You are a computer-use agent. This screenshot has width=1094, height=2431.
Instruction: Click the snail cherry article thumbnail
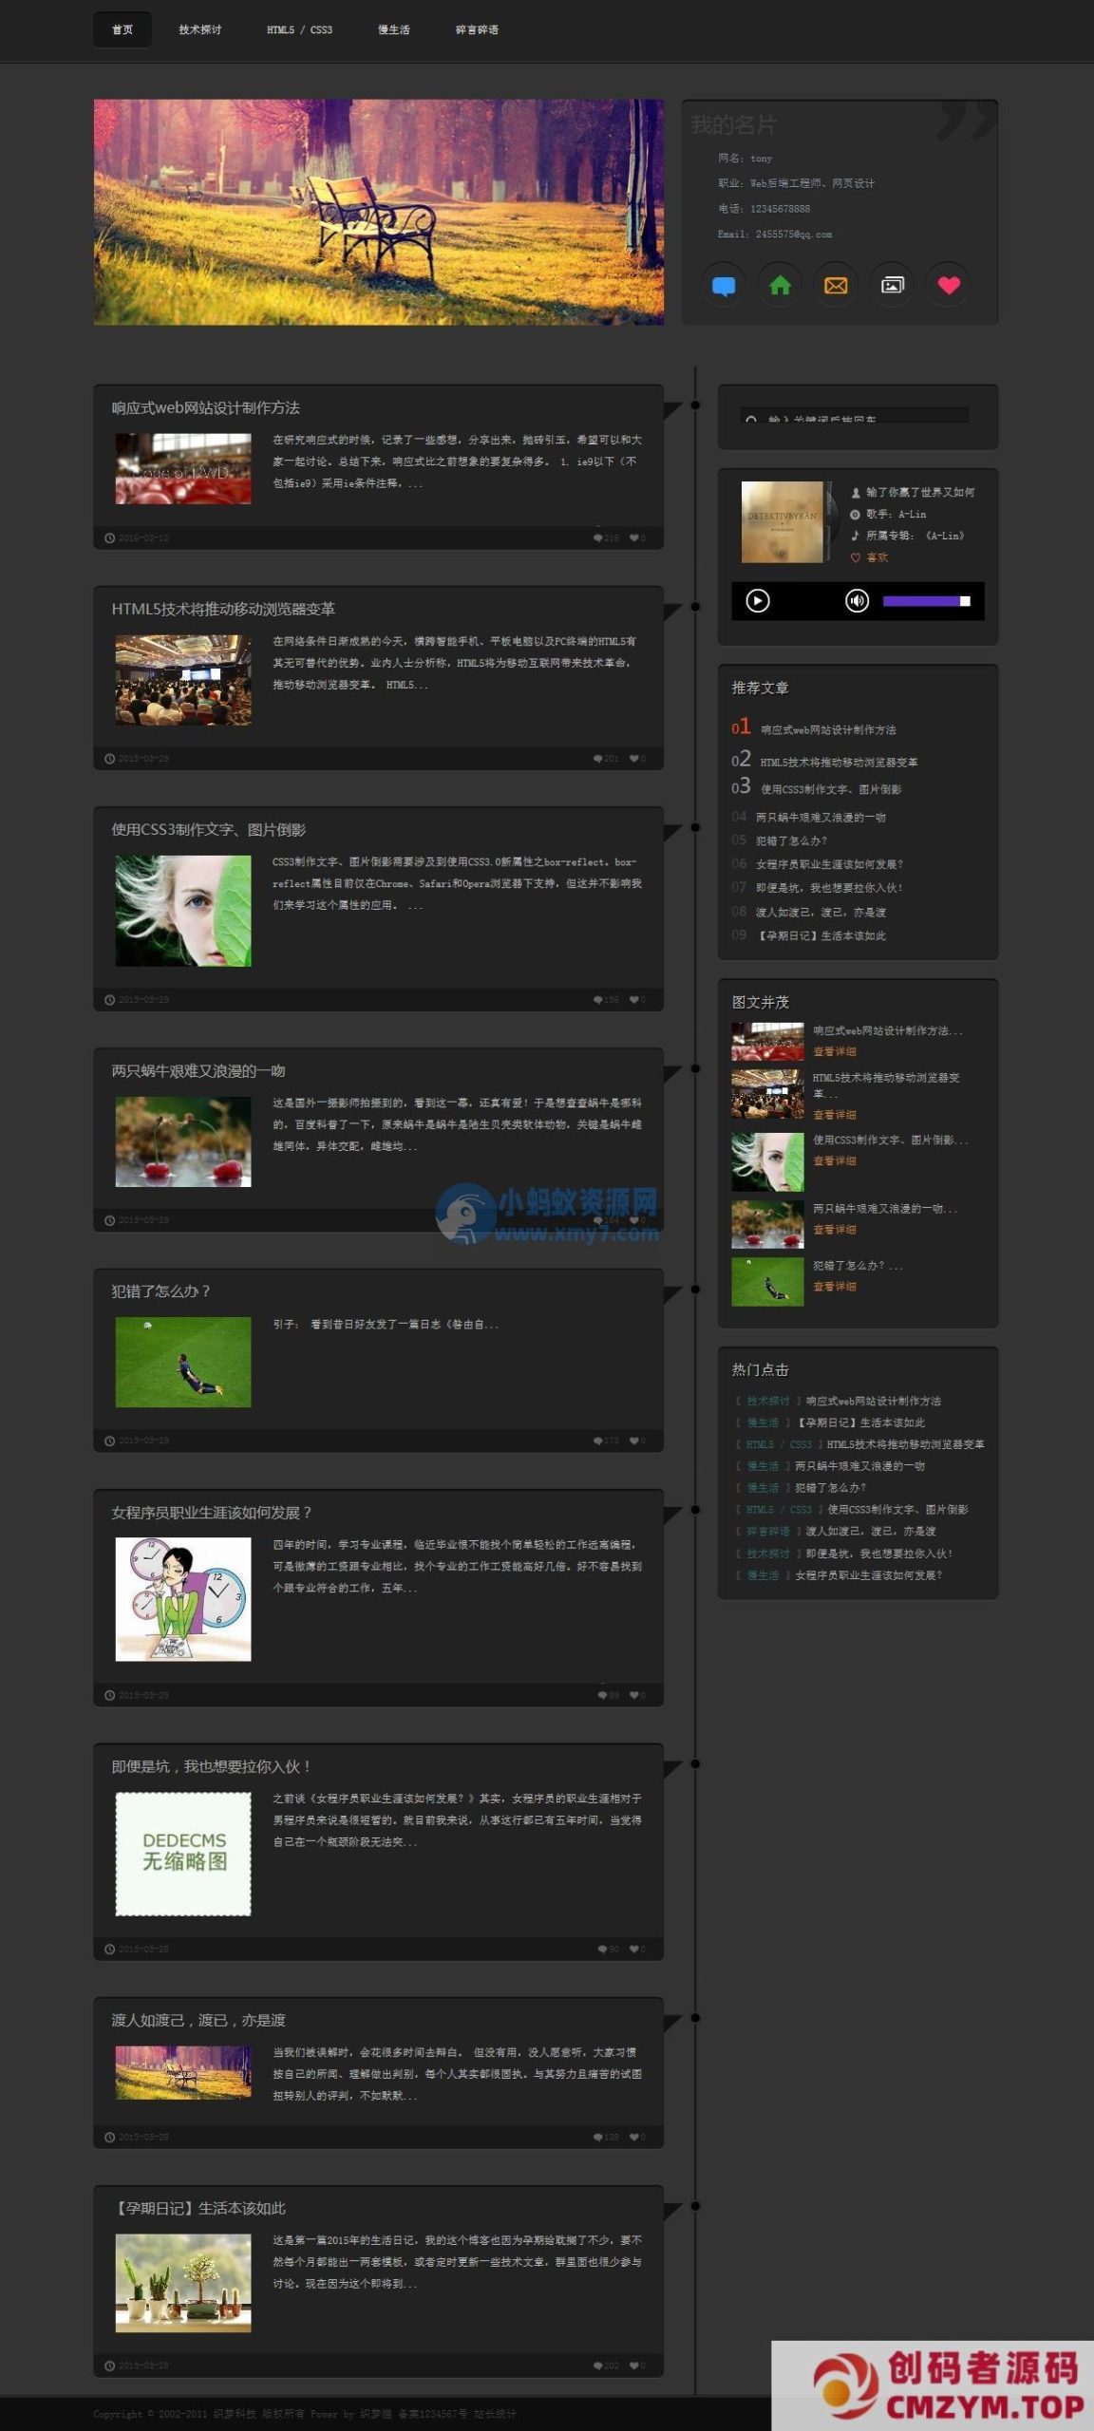tap(183, 1141)
